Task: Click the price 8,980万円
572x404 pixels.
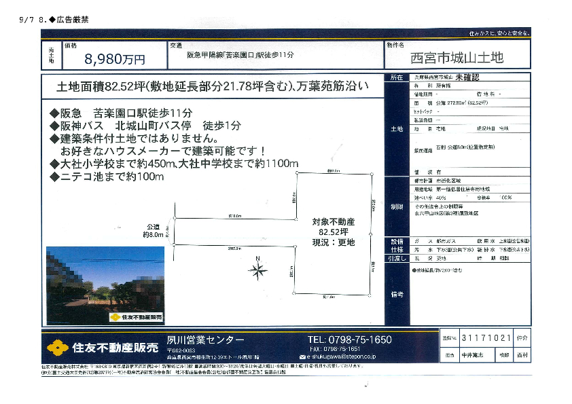Action: click(115, 59)
